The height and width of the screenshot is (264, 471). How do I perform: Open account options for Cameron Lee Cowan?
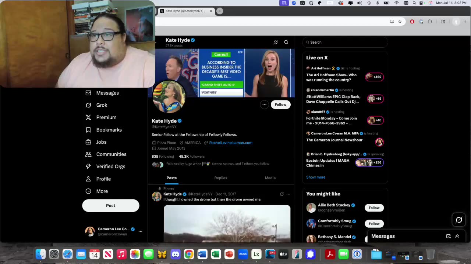point(140,231)
